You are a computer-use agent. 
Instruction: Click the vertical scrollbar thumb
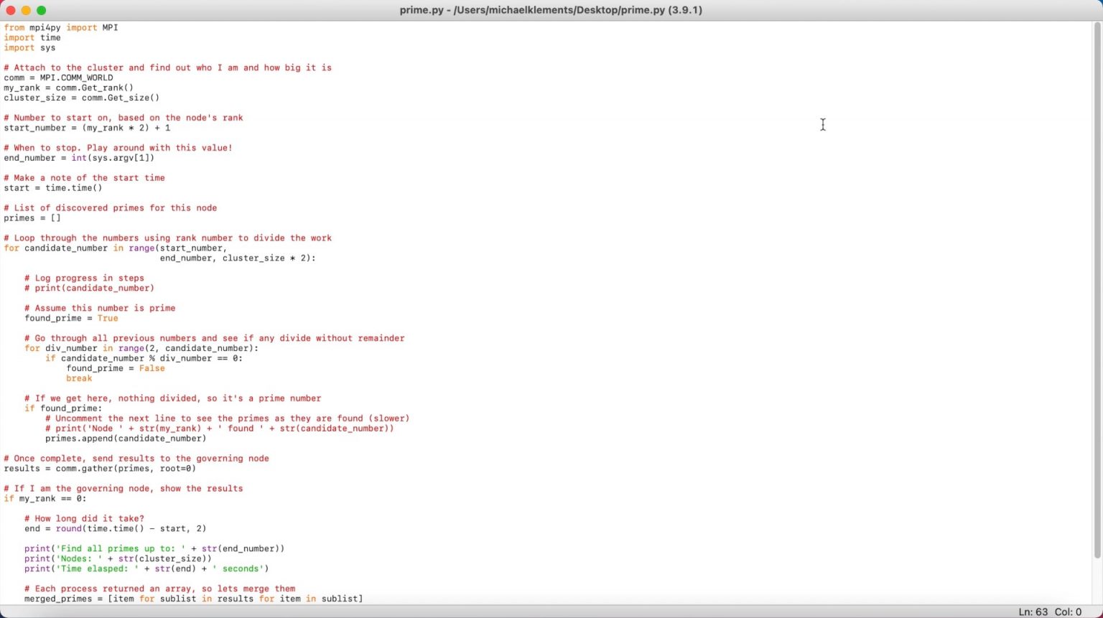1097,287
